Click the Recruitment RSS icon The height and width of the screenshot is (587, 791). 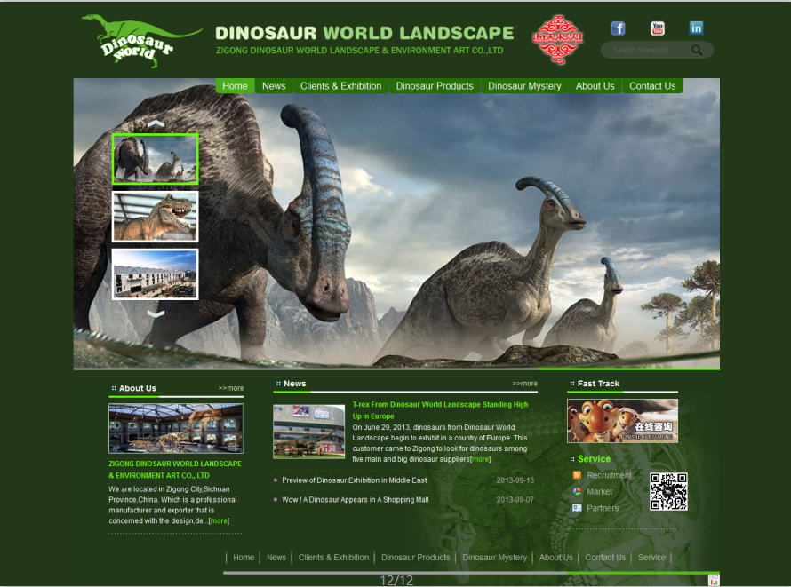(577, 475)
